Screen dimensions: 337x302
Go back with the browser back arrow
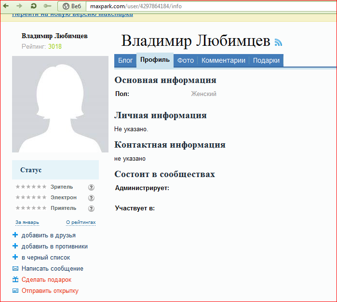(6, 6)
